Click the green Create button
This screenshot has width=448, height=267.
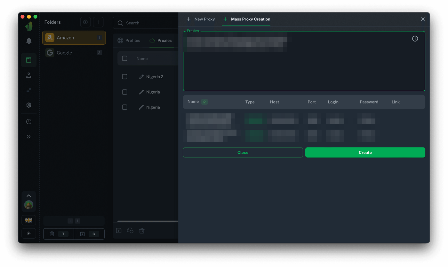click(x=365, y=152)
